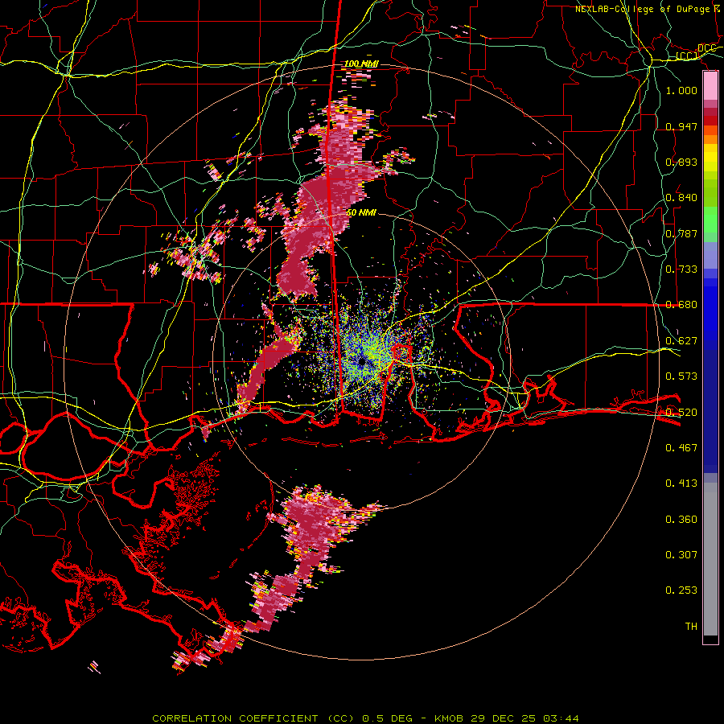Viewport: 724px width, 724px height.
Task: Pick the light pink band atop color scale
Action: pos(710,86)
